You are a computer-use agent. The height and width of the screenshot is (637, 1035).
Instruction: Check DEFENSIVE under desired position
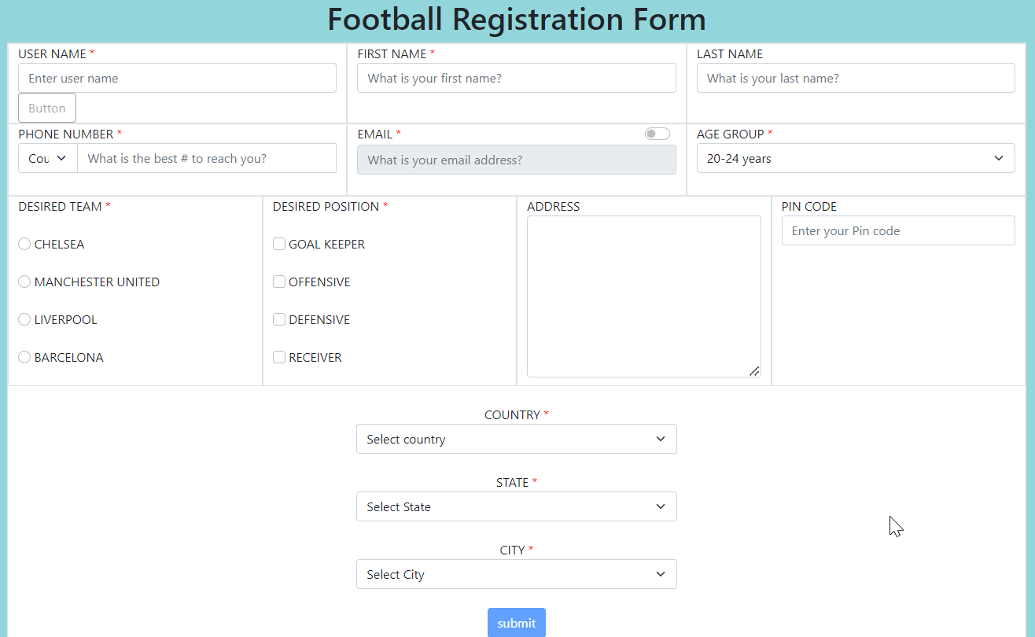click(x=279, y=319)
